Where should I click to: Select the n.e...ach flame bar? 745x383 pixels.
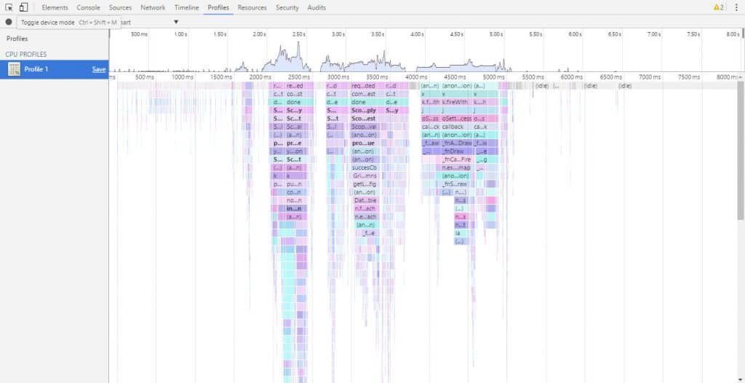click(365, 216)
